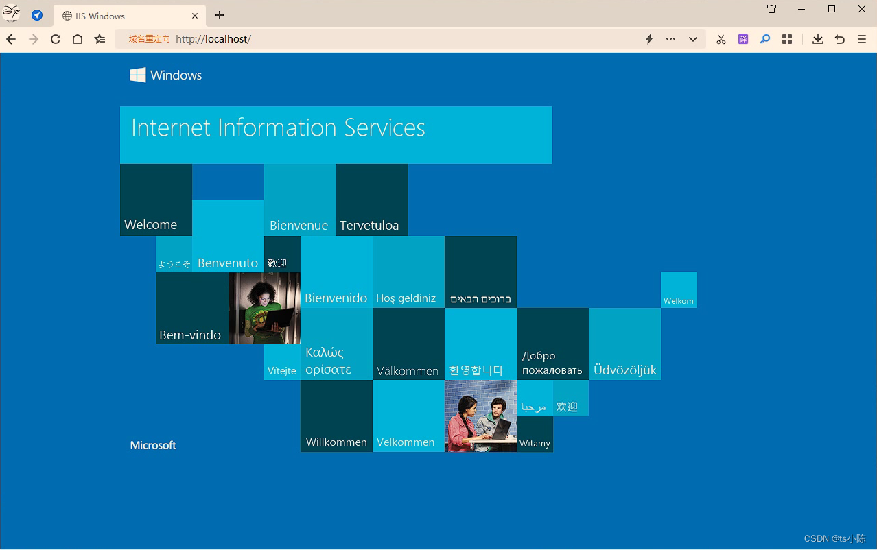Open the downloads panel

coord(818,39)
